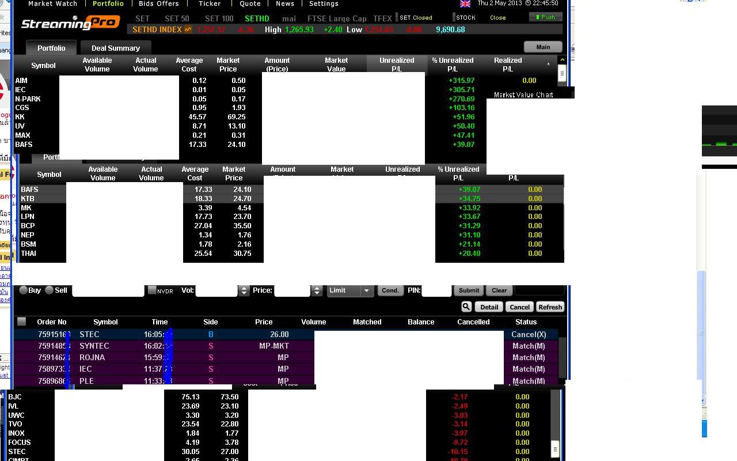Screen dimensions: 737x461
Task: Open the Limit order type dropdown
Action: [351, 290]
